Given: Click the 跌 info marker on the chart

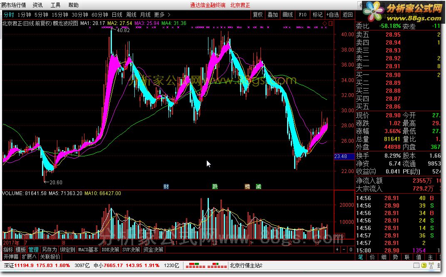Looking at the screenshot, I should click(215, 187).
